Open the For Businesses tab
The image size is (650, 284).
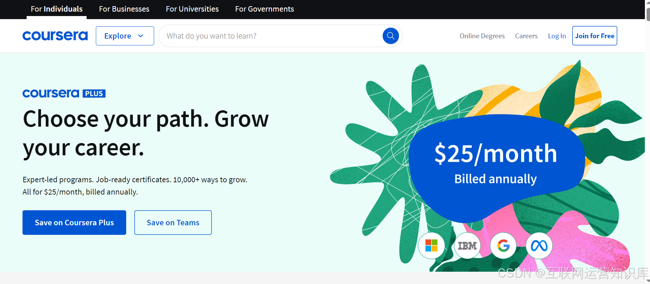point(124,9)
